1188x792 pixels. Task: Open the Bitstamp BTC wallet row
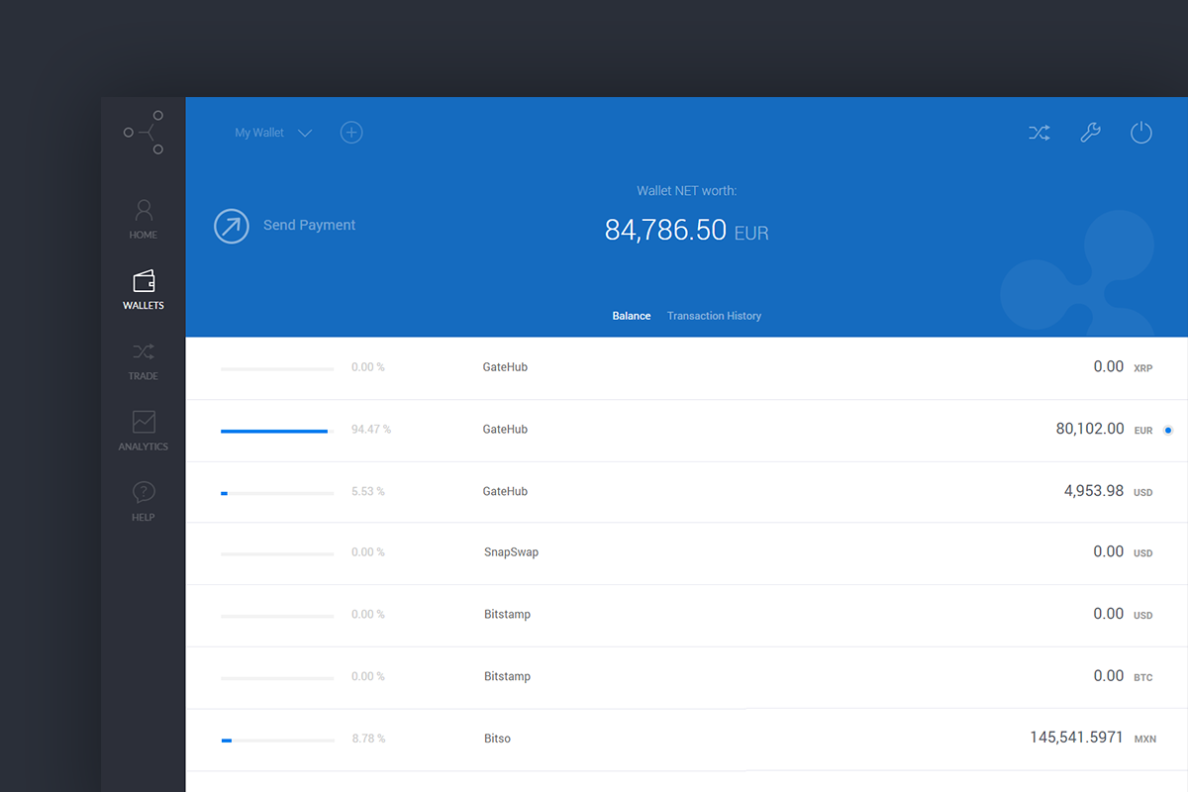click(687, 676)
